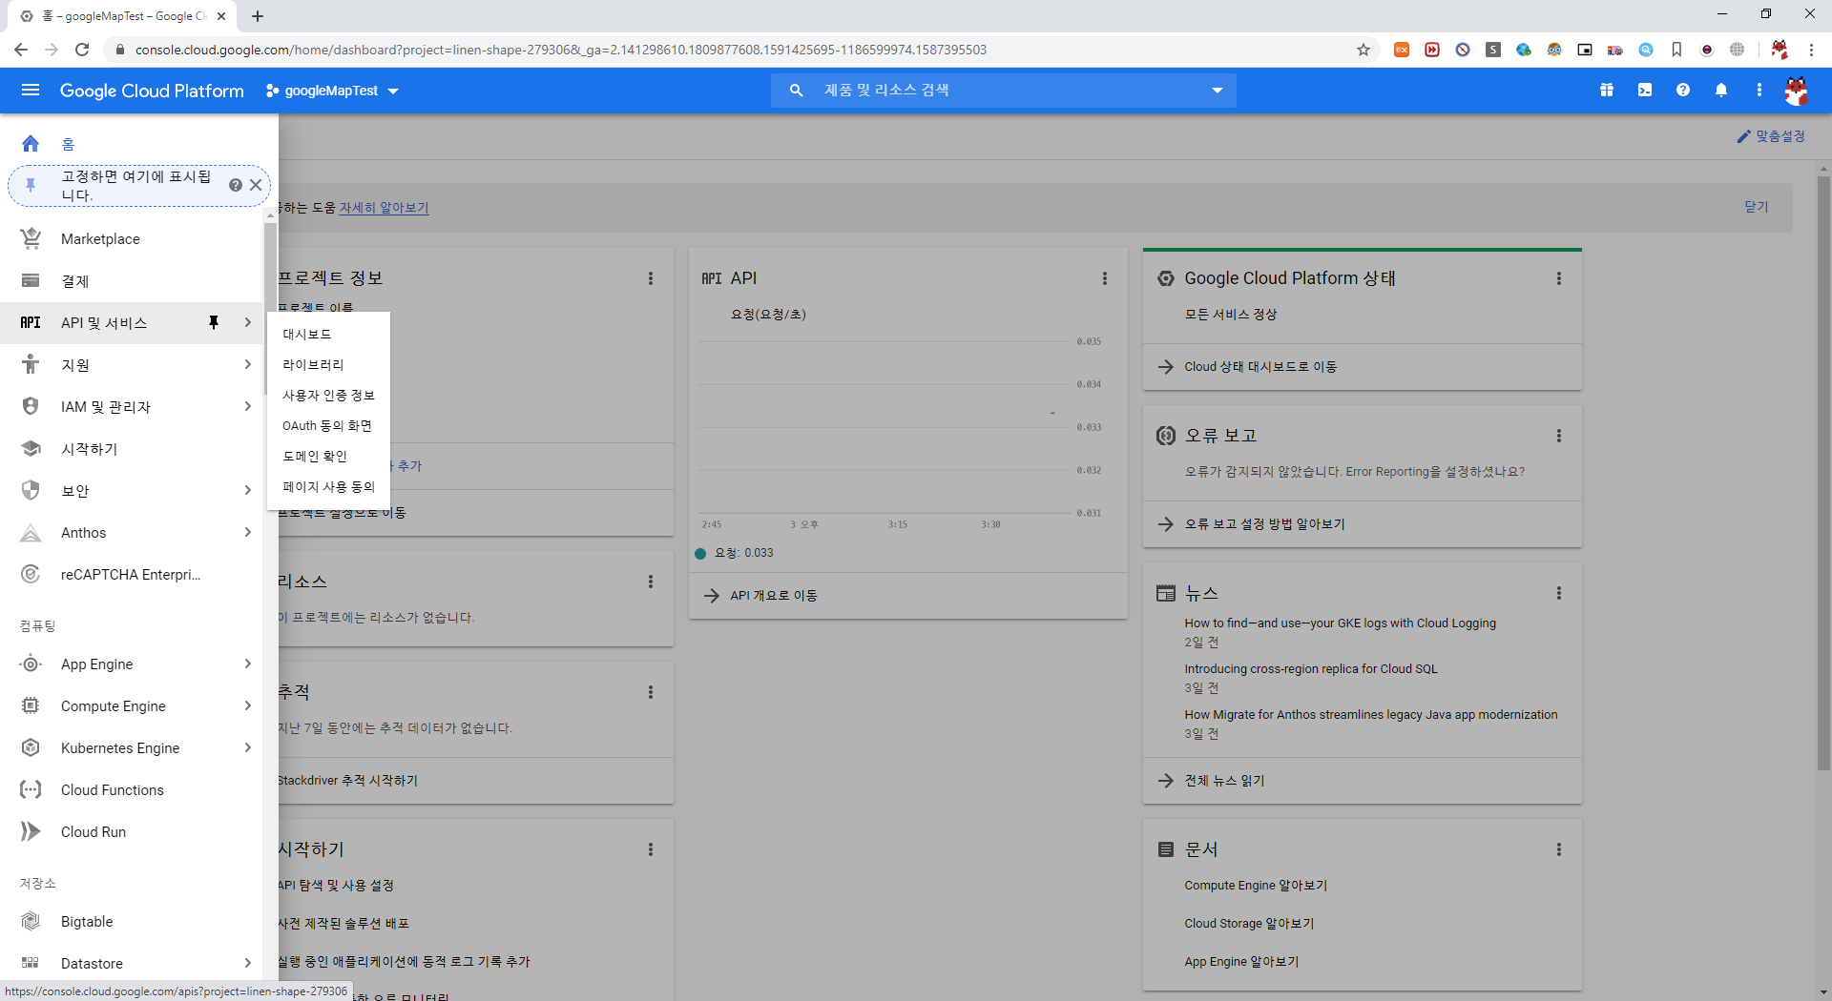Expand Datastore submenu chevron
This screenshot has height=1001, width=1832.
(248, 964)
